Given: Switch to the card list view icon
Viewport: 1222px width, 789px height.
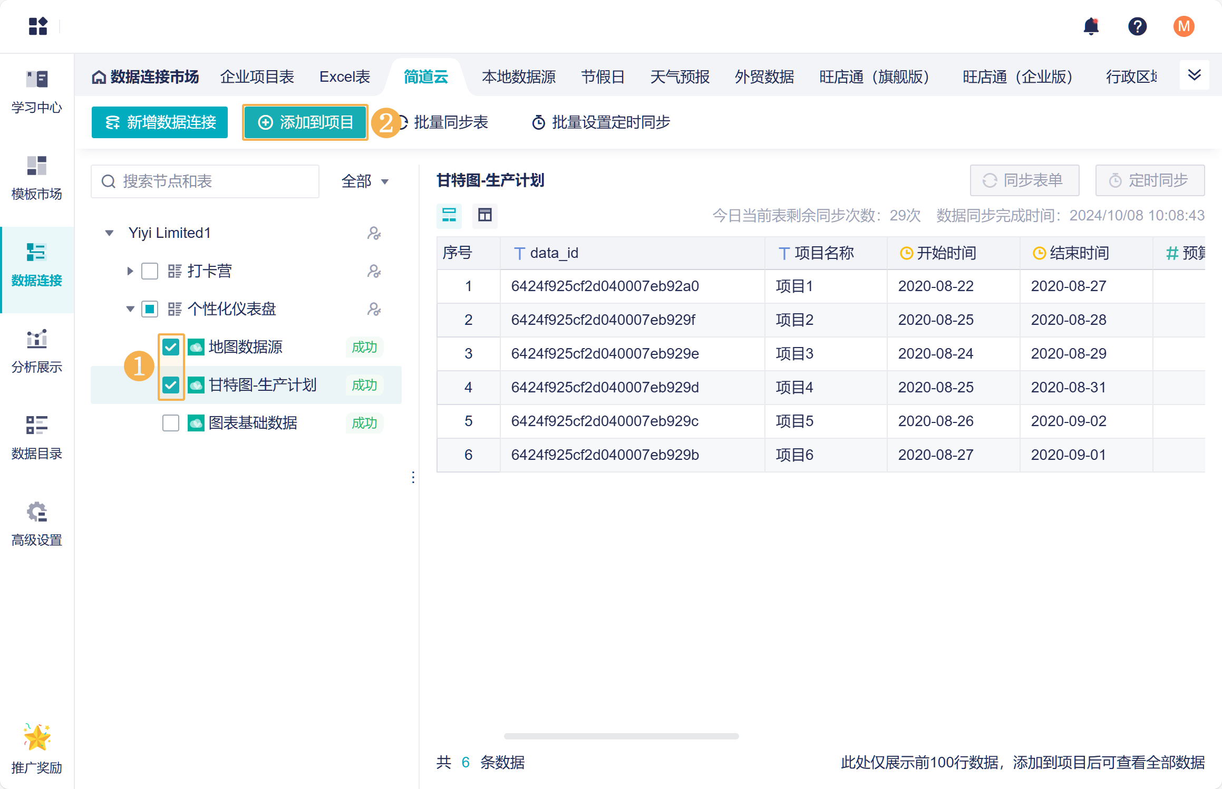Looking at the screenshot, I should (x=449, y=215).
